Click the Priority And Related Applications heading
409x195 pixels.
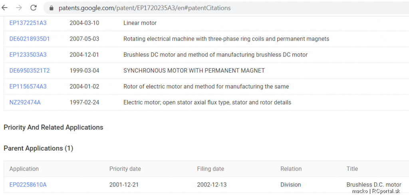54,128
